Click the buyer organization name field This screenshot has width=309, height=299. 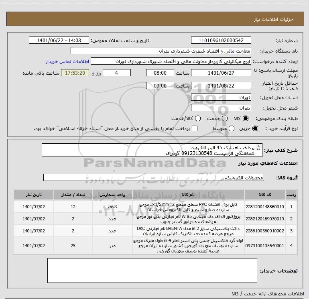click(x=161, y=51)
